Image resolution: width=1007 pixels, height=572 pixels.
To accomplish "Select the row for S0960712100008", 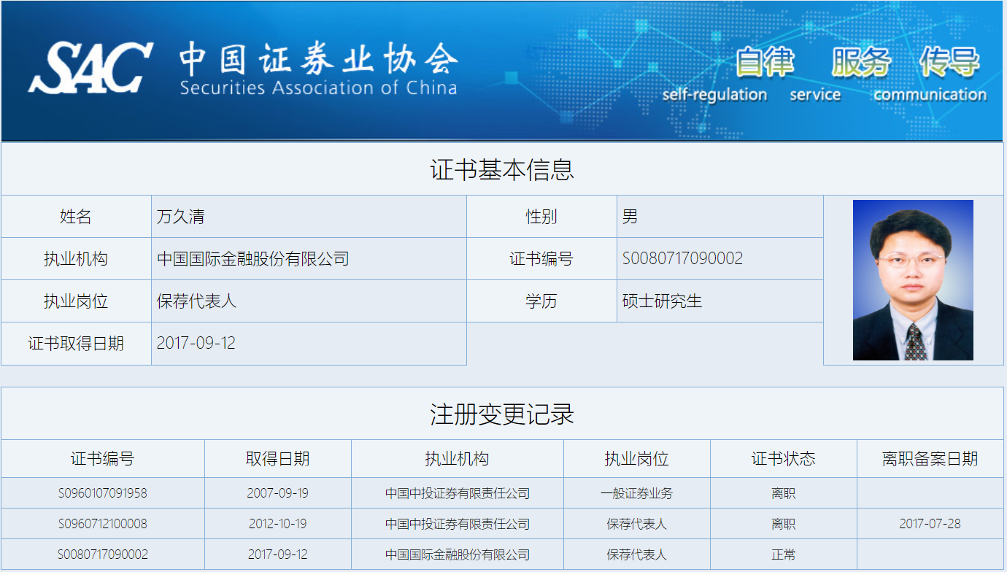I will click(x=104, y=523).
